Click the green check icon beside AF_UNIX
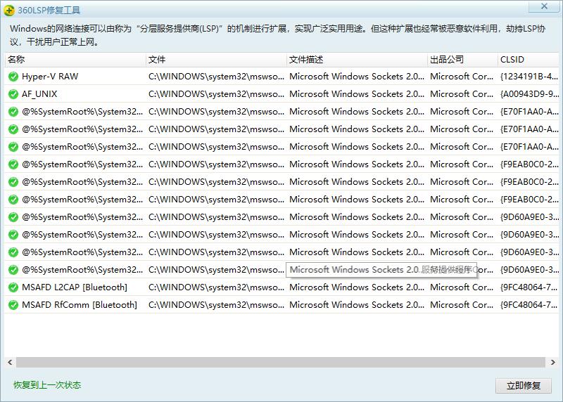 tap(13, 94)
